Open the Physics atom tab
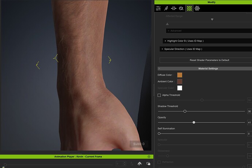The width and height of the screenshot is (252, 168). coord(197,8)
